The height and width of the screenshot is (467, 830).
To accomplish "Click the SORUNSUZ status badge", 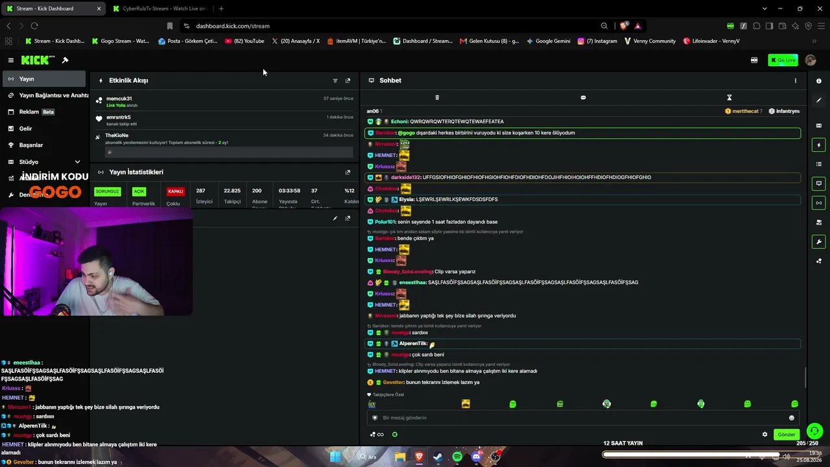I will pos(108,191).
